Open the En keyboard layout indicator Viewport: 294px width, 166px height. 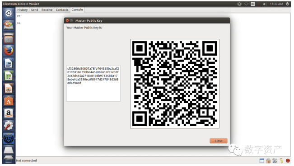253,4
